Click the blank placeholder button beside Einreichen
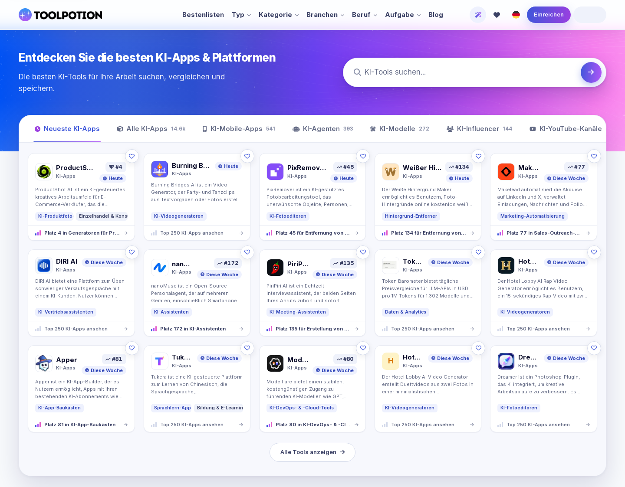This screenshot has height=487, width=625. tap(590, 15)
